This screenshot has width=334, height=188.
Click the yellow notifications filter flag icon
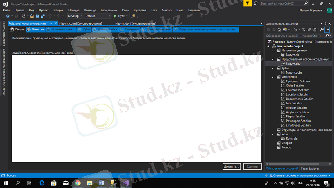(x=248, y=3)
